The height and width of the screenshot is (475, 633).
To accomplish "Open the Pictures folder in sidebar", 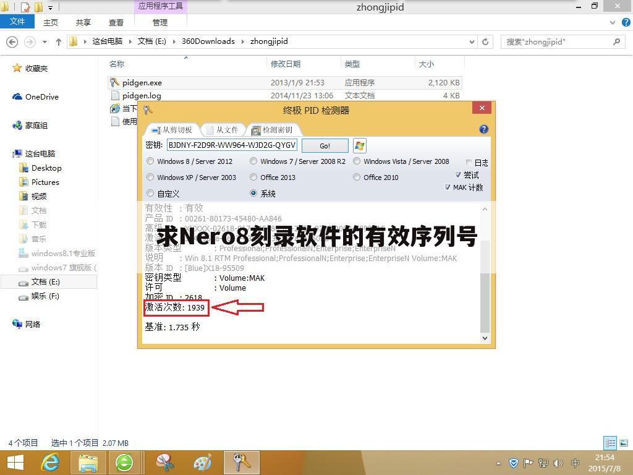I will pyautogui.click(x=39, y=182).
